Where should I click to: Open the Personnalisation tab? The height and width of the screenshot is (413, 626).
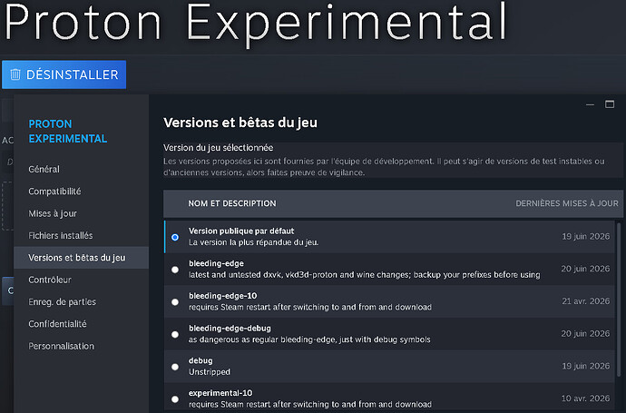click(62, 346)
